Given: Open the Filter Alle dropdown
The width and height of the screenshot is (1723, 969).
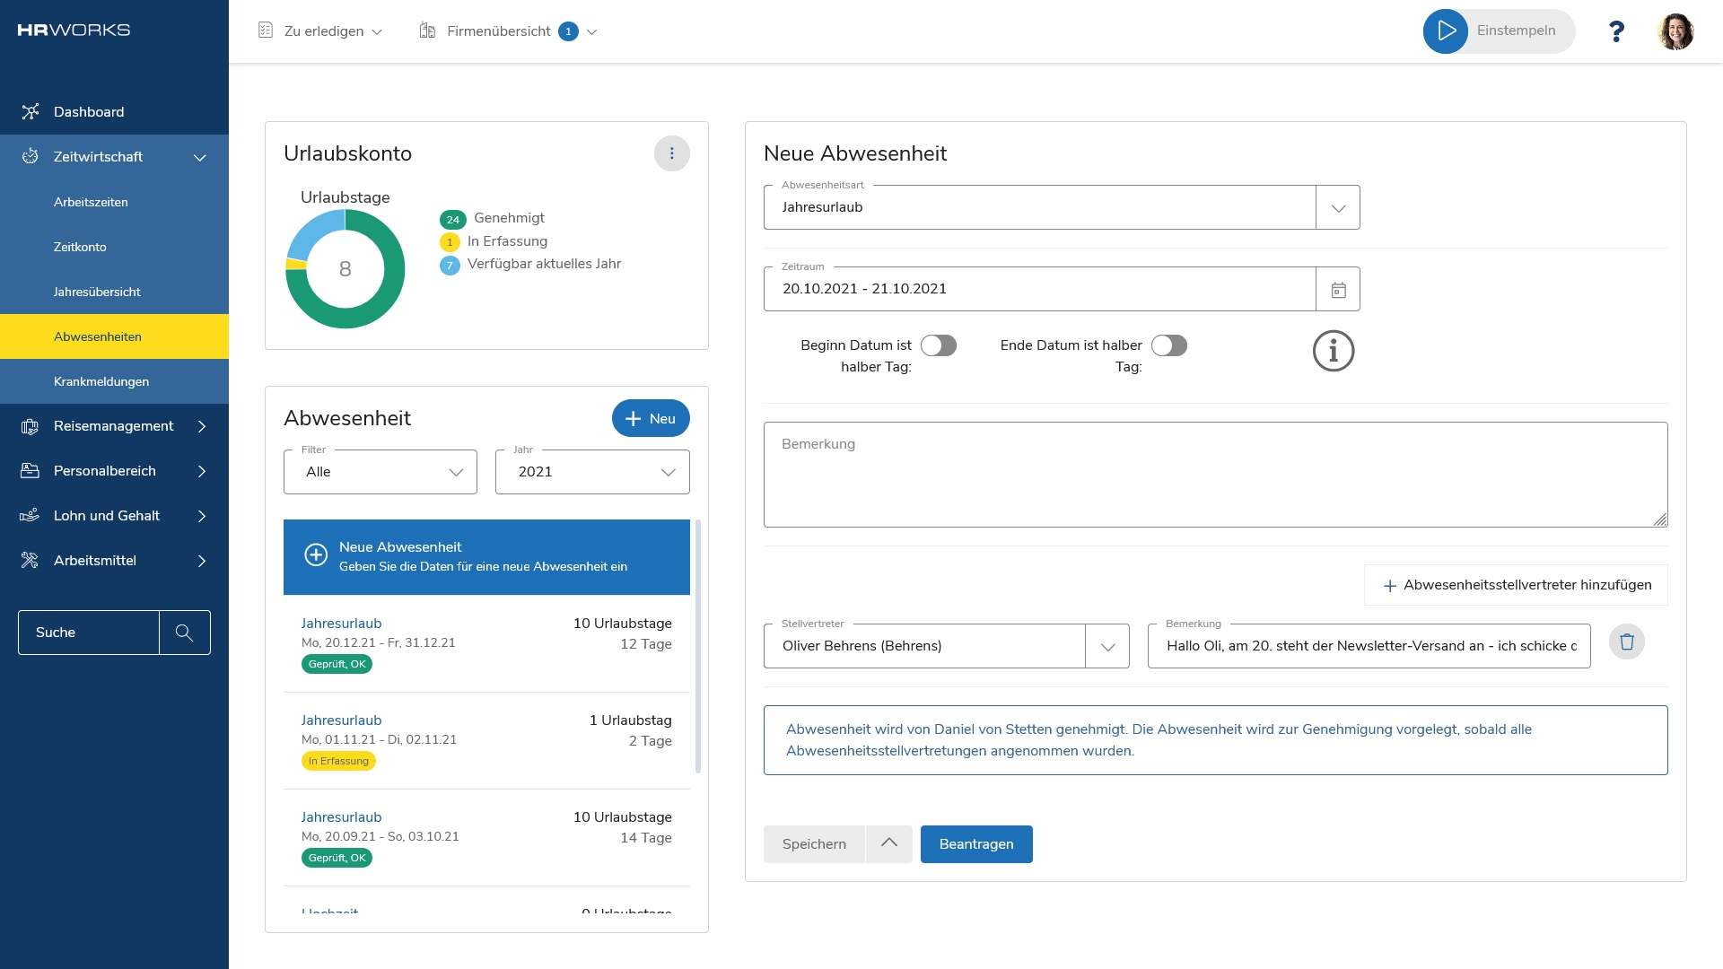Looking at the screenshot, I should click(x=380, y=472).
